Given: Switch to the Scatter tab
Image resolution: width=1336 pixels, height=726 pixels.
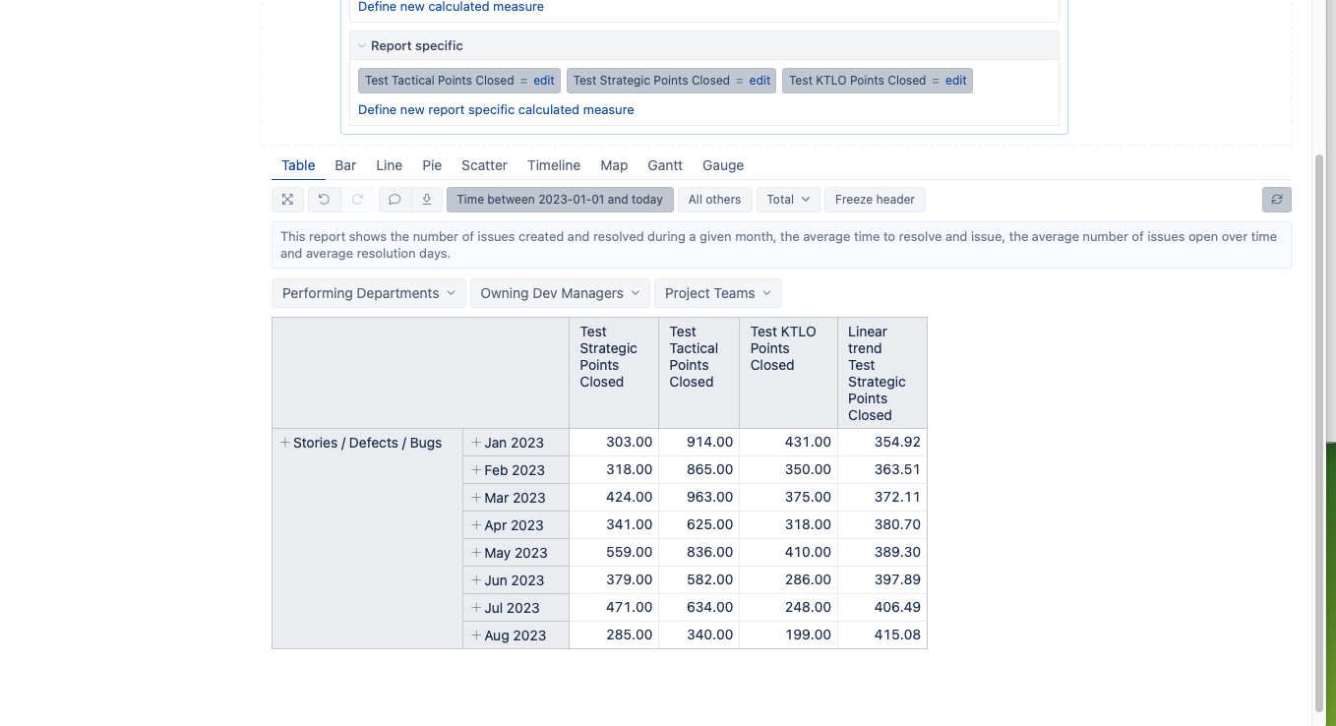Looking at the screenshot, I should 484,165.
